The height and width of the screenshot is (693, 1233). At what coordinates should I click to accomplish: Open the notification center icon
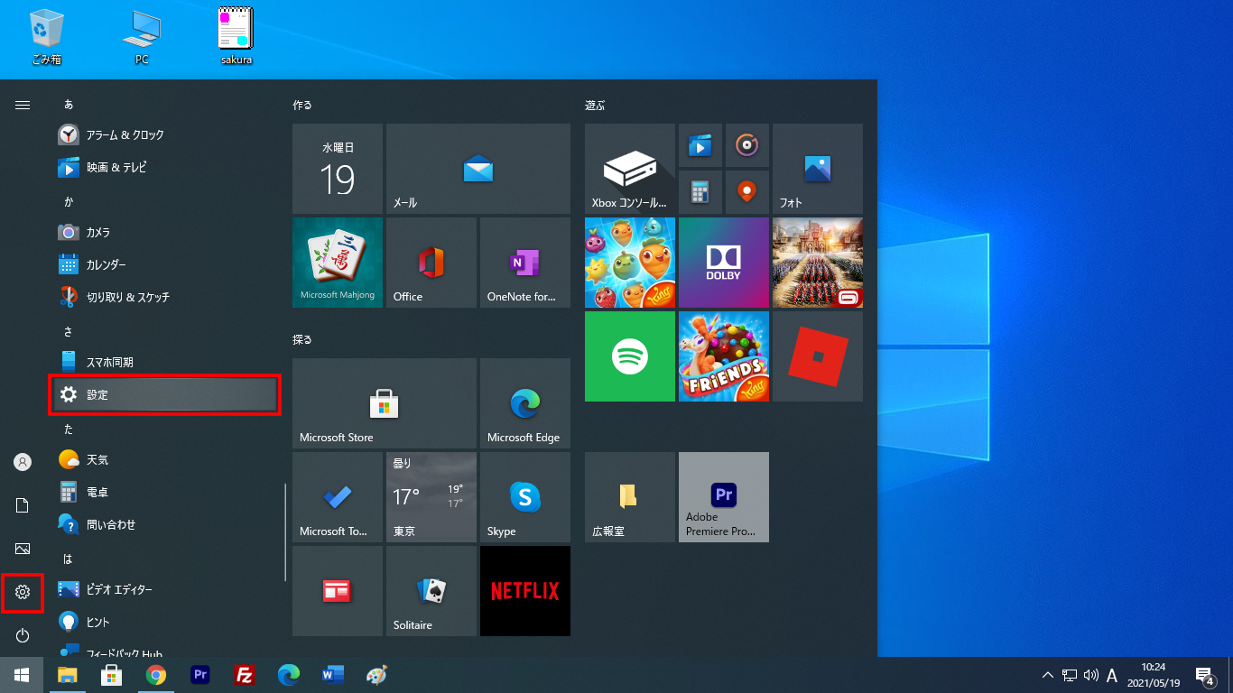click(x=1204, y=675)
